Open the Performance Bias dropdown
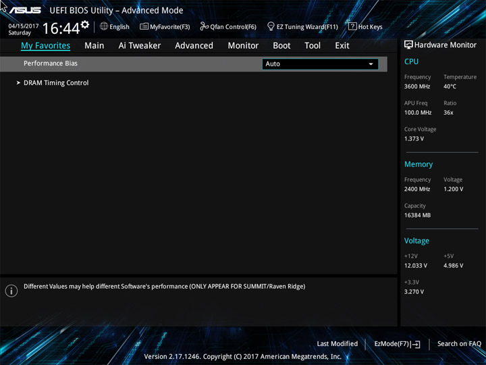Screen dimensions: 486x365 [x=320, y=64]
